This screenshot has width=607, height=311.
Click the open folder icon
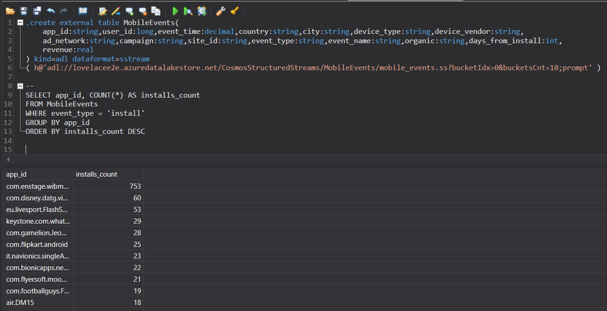[x=10, y=11]
